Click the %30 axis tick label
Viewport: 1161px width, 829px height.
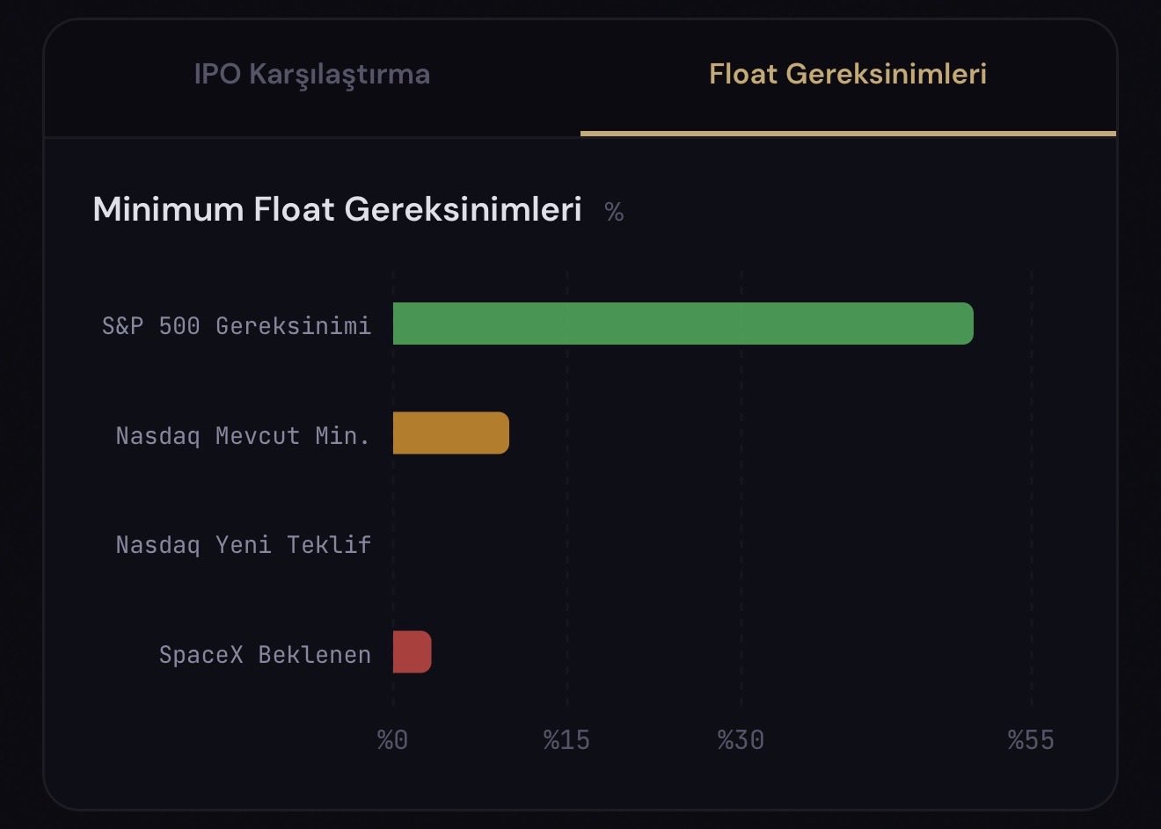click(x=741, y=740)
